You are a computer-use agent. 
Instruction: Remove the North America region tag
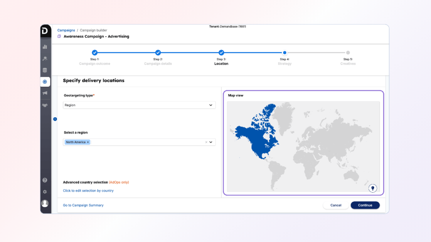(88, 142)
